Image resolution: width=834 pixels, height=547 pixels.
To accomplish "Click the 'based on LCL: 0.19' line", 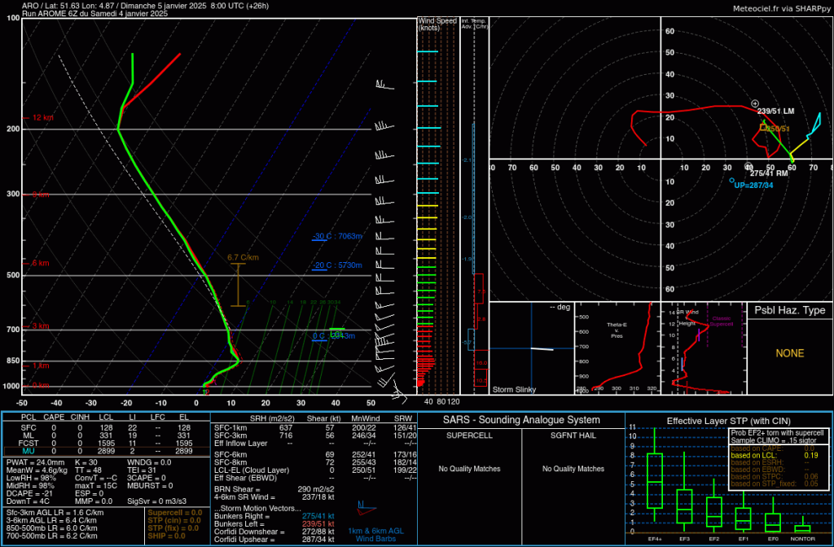I will 775,456.
